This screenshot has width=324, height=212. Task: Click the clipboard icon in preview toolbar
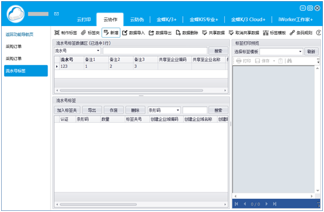pos(280,61)
